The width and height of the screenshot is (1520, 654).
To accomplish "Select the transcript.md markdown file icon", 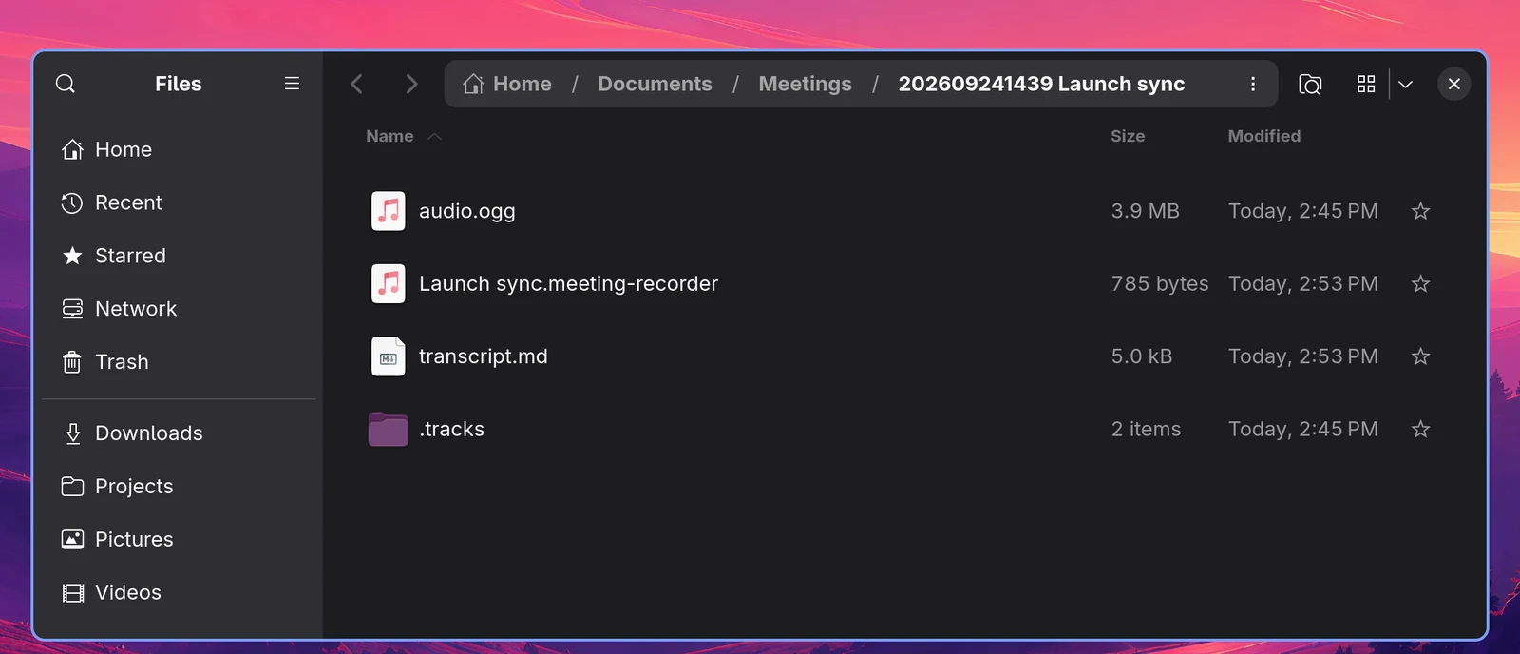I will click(x=389, y=356).
